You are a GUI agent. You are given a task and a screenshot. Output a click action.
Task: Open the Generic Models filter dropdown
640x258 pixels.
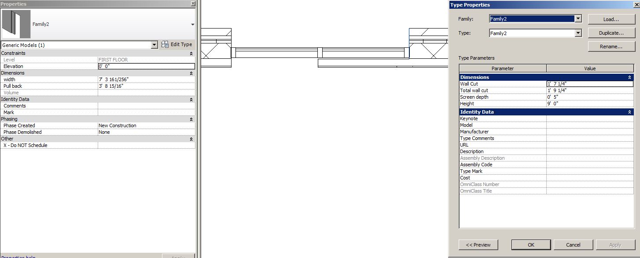click(x=154, y=45)
